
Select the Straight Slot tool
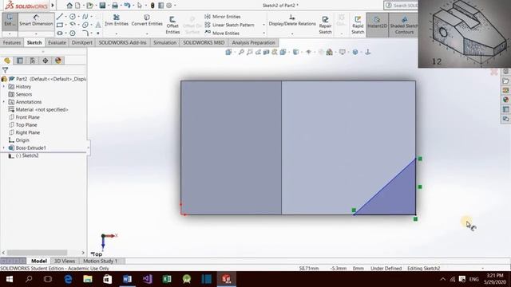(60, 33)
